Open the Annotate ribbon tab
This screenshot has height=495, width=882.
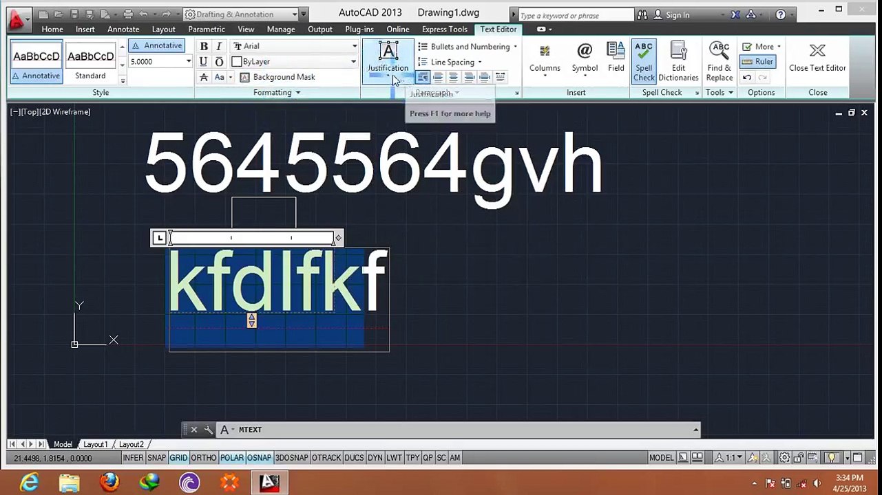(123, 30)
